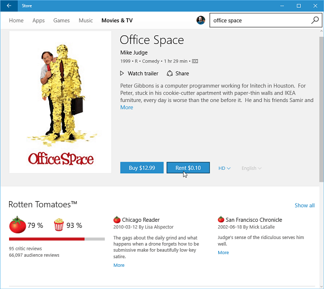Read more of San Francisco Chronicle review
This screenshot has height=289, width=324.
pos(223,253)
